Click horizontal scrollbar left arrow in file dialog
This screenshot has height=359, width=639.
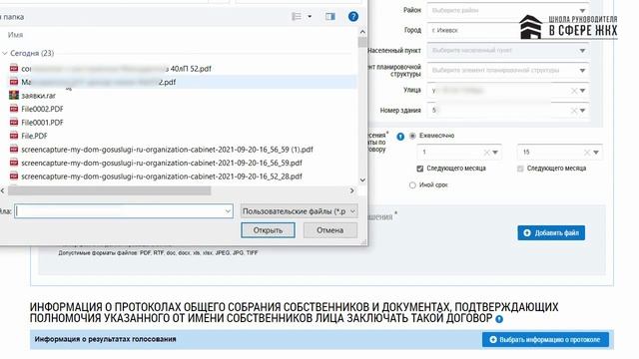[3, 190]
